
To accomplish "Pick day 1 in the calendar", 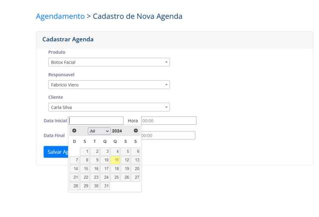I will pyautogui.click(x=85, y=151).
